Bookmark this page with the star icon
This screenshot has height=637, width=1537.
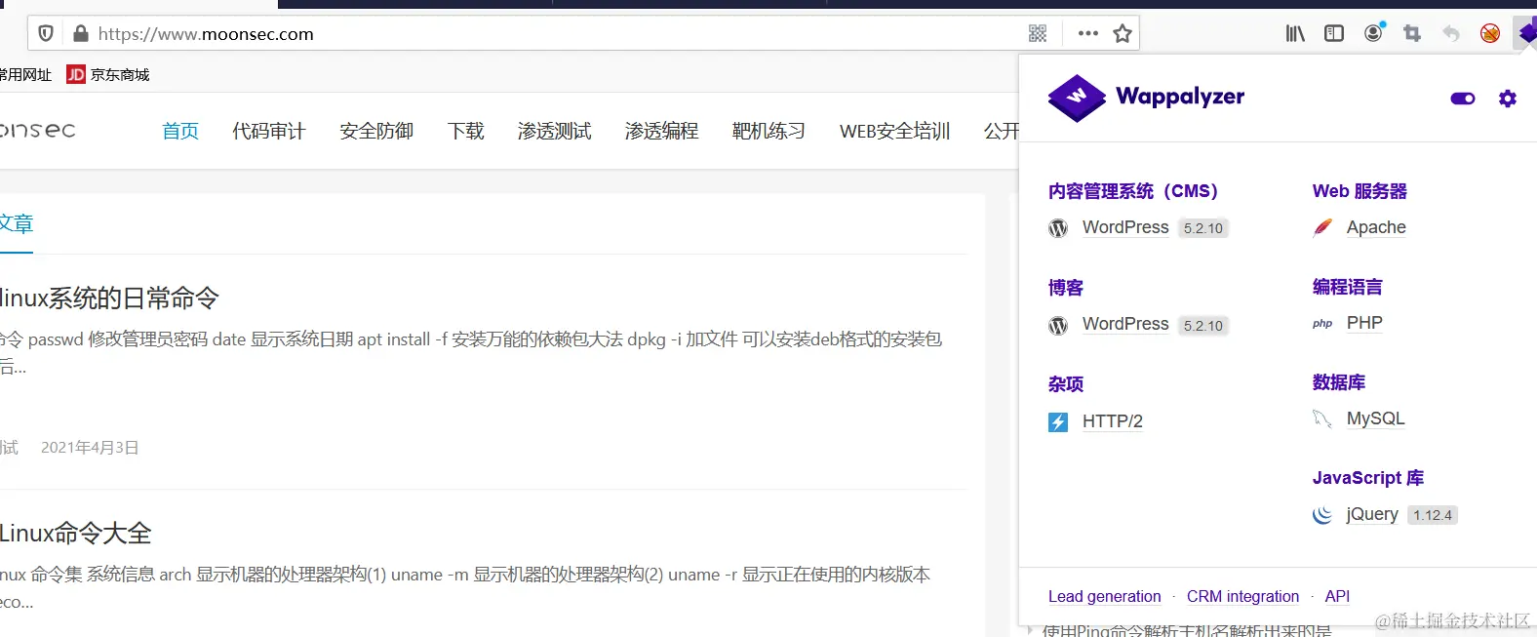[1123, 34]
